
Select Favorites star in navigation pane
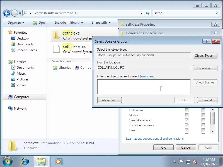coord(10,32)
